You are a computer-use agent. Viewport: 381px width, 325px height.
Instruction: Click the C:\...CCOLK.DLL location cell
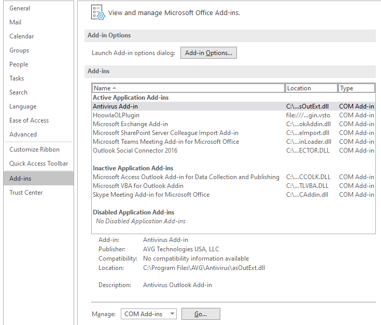coord(308,177)
